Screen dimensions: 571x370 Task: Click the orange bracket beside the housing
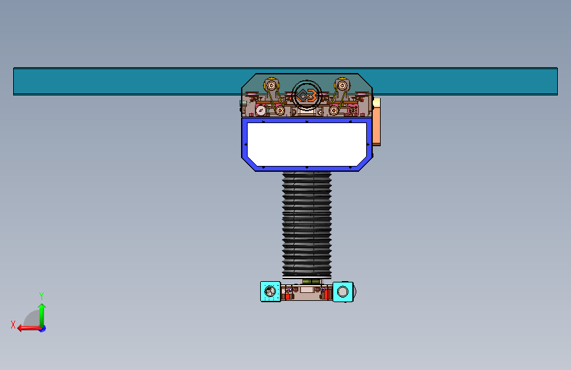pyautogui.click(x=377, y=122)
